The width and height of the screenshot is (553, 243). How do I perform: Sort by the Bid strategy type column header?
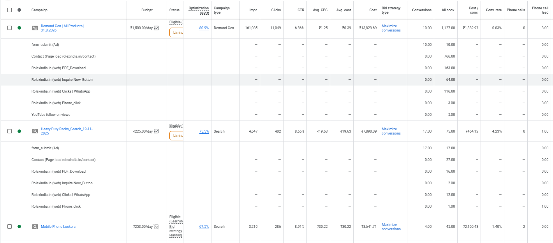(x=391, y=10)
